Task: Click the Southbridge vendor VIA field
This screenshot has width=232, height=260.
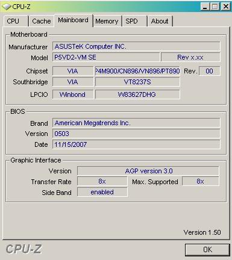Action: [x=73, y=82]
